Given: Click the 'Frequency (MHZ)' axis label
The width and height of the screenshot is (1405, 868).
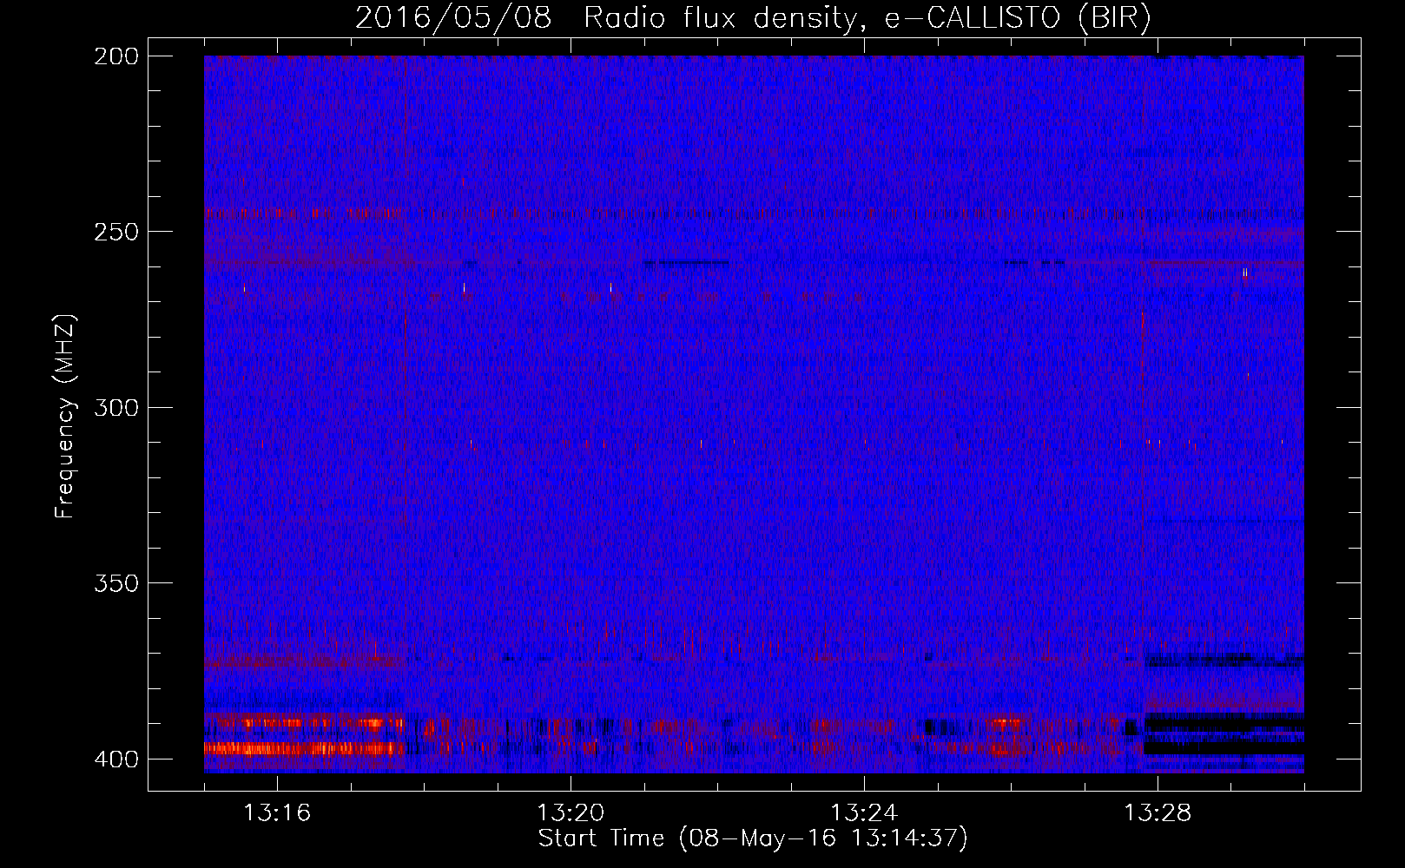Looking at the screenshot, I should point(65,416).
